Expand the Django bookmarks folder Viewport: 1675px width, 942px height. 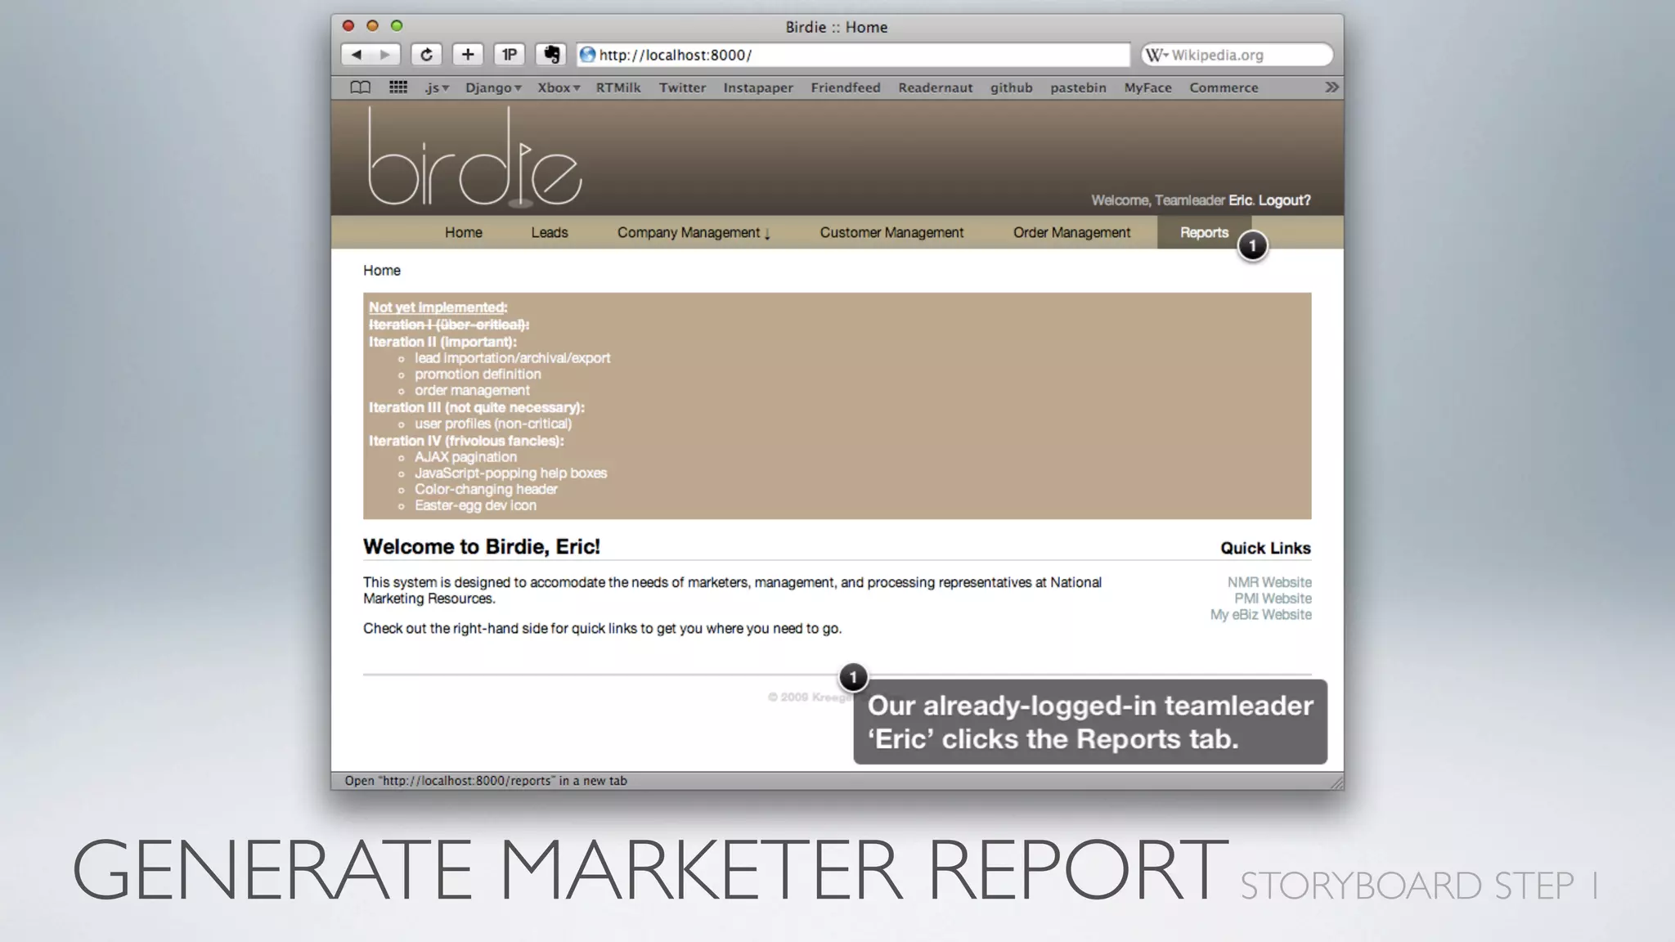[x=493, y=87]
